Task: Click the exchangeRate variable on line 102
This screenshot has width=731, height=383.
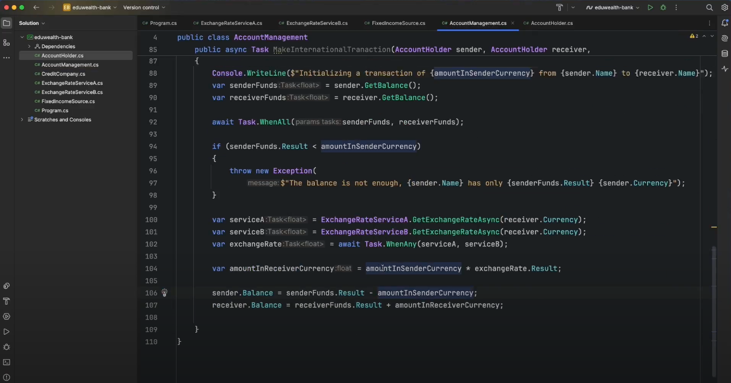Action: click(255, 244)
